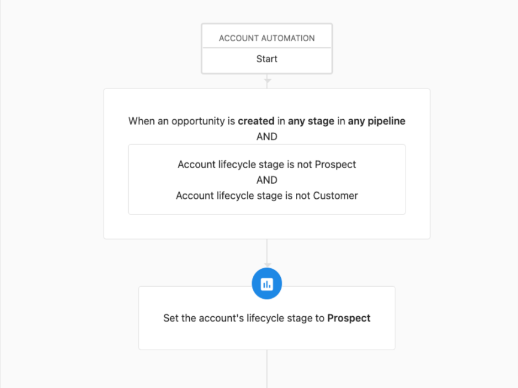This screenshot has height=388, width=518.
Task: Click the blue bar-chart action icon
Action: tap(266, 284)
